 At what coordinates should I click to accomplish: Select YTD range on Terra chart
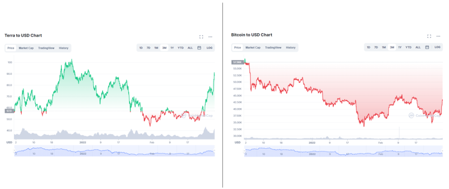(181, 48)
